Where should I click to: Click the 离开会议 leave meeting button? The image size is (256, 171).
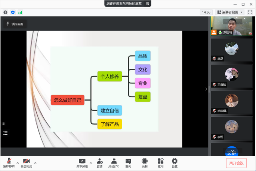pyautogui.click(x=236, y=163)
